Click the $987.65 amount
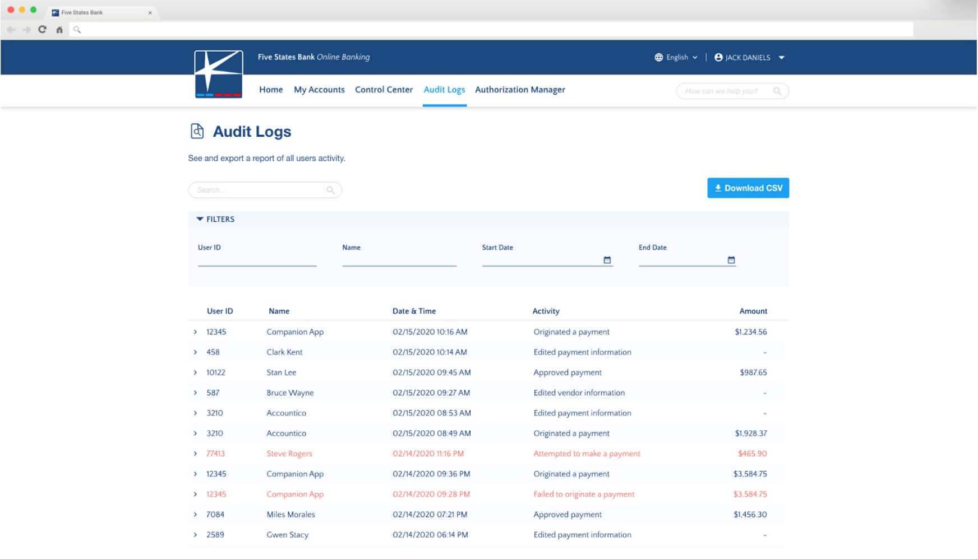 point(753,372)
